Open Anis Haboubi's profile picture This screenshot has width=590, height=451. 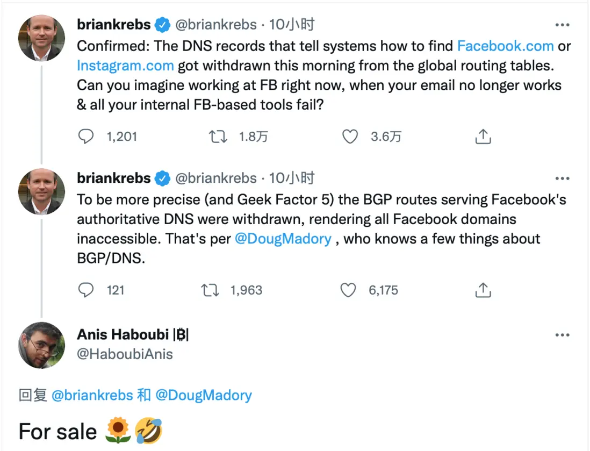41,345
